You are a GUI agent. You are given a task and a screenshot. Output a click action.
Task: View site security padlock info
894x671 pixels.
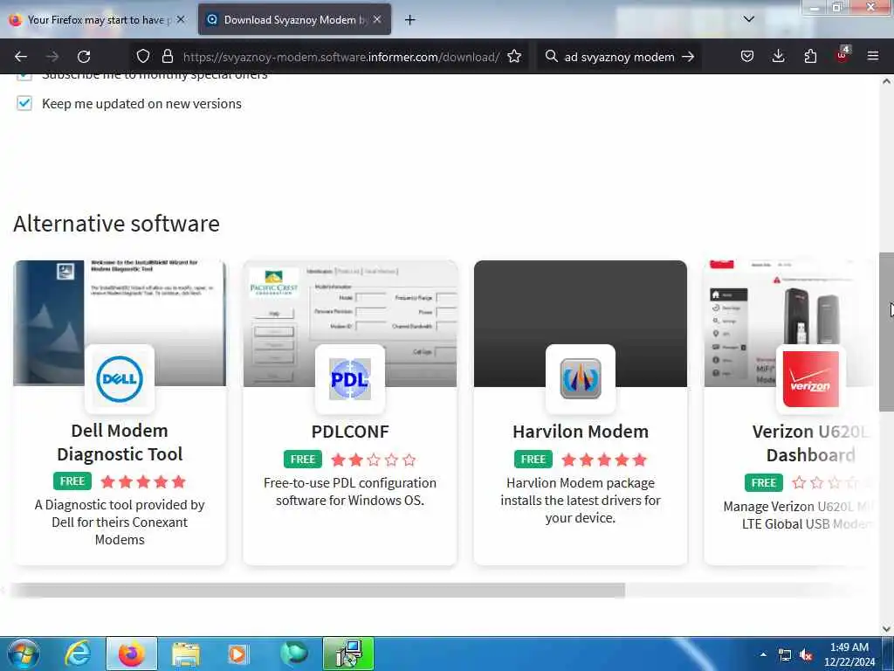167,57
